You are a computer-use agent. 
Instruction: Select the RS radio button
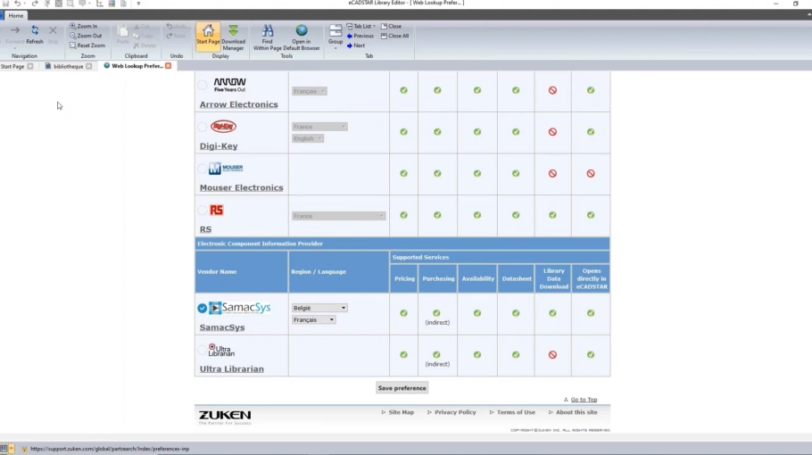point(203,210)
